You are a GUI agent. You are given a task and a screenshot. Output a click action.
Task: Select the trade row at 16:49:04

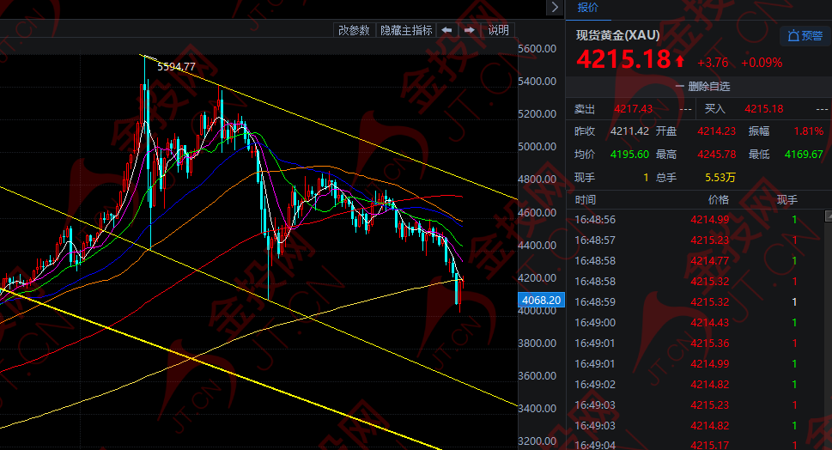tap(695, 445)
